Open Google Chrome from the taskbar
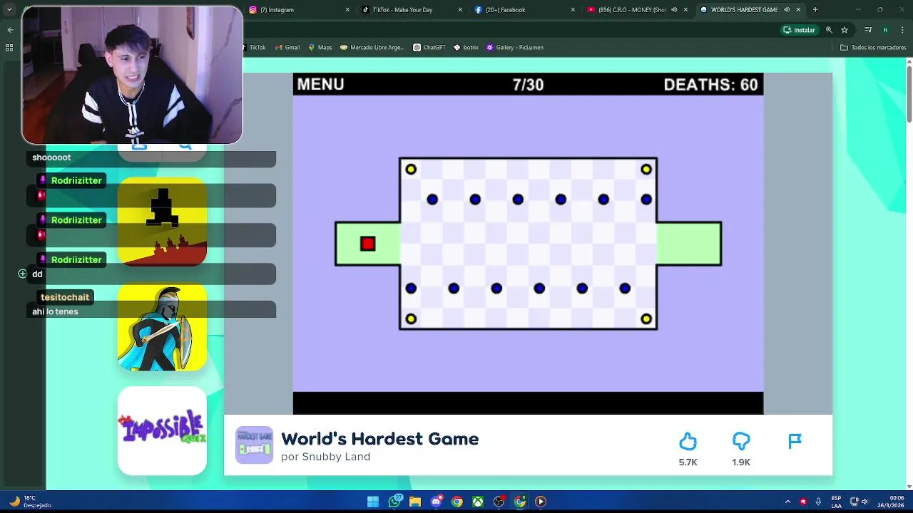 (x=456, y=502)
